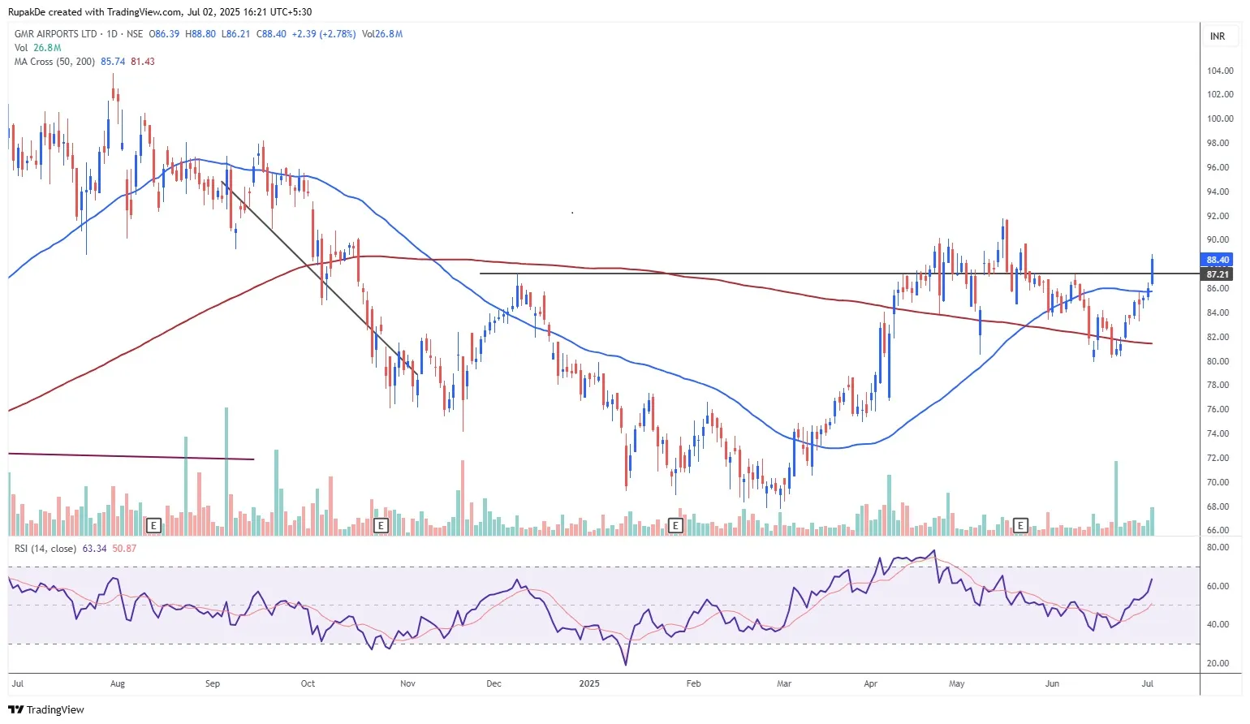Click the RSI value 63.34
Image resolution: width=1250 pixels, height=724 pixels.
point(95,549)
